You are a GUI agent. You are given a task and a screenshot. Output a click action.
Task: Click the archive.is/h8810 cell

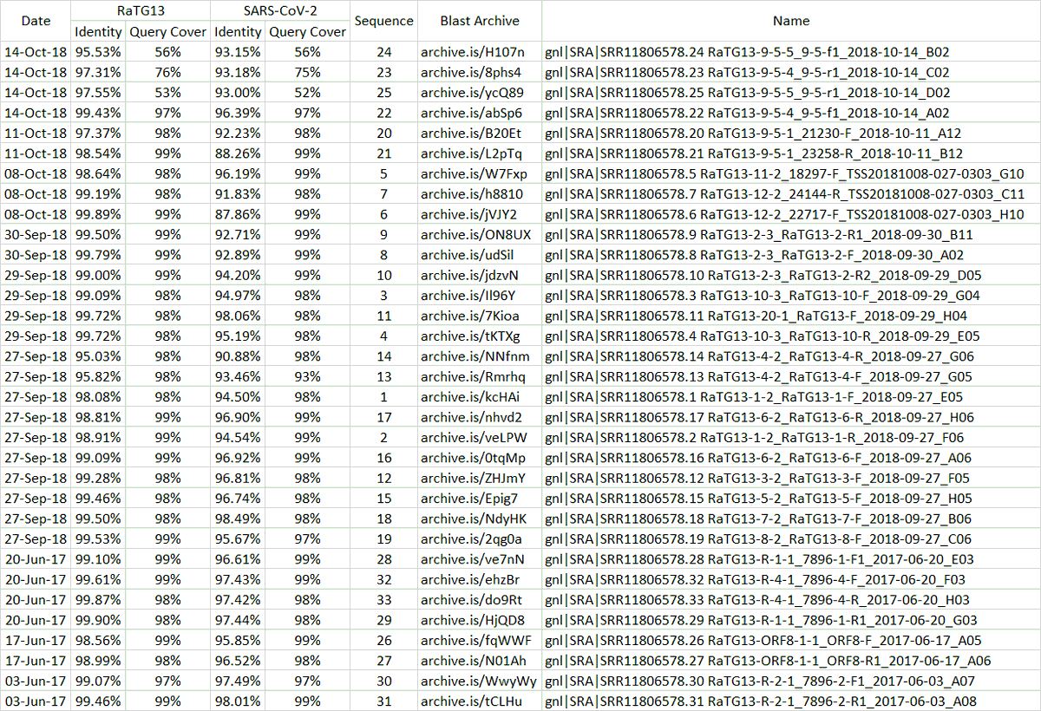coord(480,193)
